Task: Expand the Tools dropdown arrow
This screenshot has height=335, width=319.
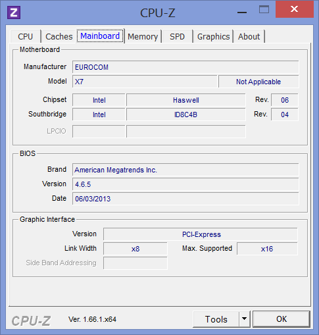Action: [x=245, y=319]
